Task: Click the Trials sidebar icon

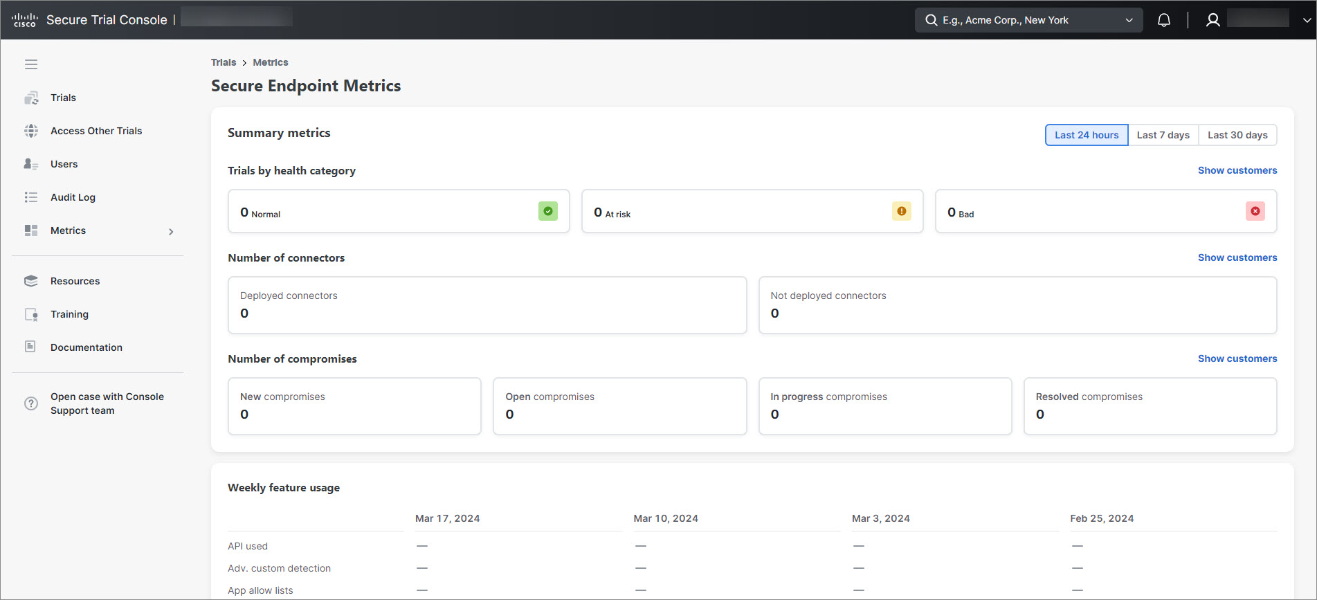Action: (31, 98)
